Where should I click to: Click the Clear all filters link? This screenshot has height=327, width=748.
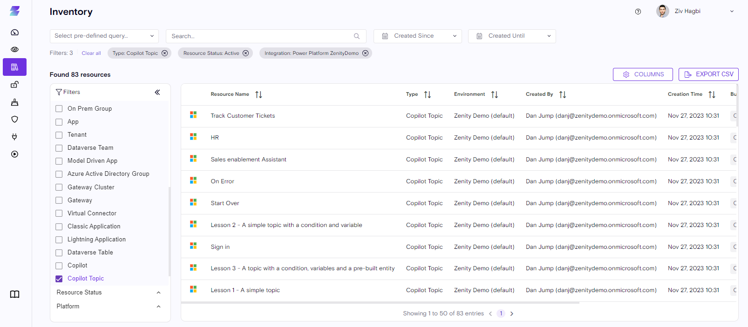pyautogui.click(x=91, y=53)
